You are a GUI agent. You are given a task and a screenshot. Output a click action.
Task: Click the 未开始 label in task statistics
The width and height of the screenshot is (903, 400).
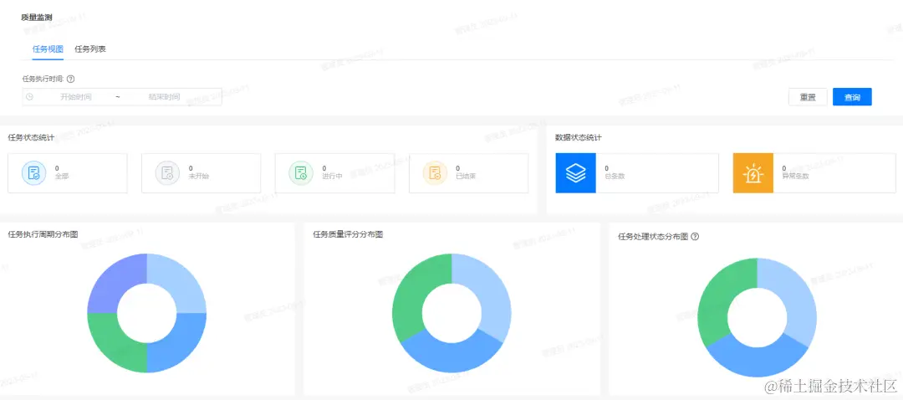pos(199,177)
